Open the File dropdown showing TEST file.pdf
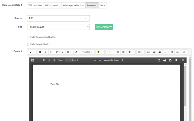Screen dimensions: 194x121 (x=58, y=27)
